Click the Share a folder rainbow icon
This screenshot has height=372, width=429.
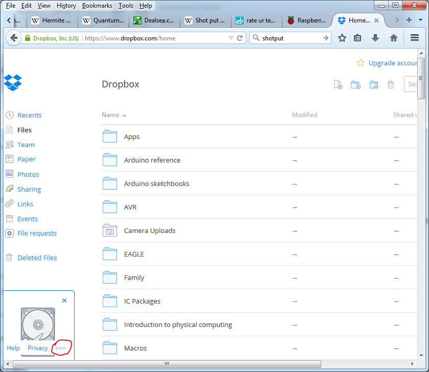(x=373, y=85)
